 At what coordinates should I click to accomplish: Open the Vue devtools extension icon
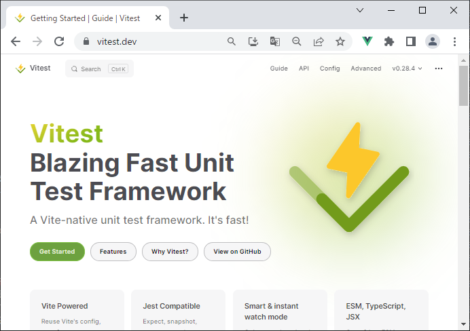pyautogui.click(x=367, y=41)
